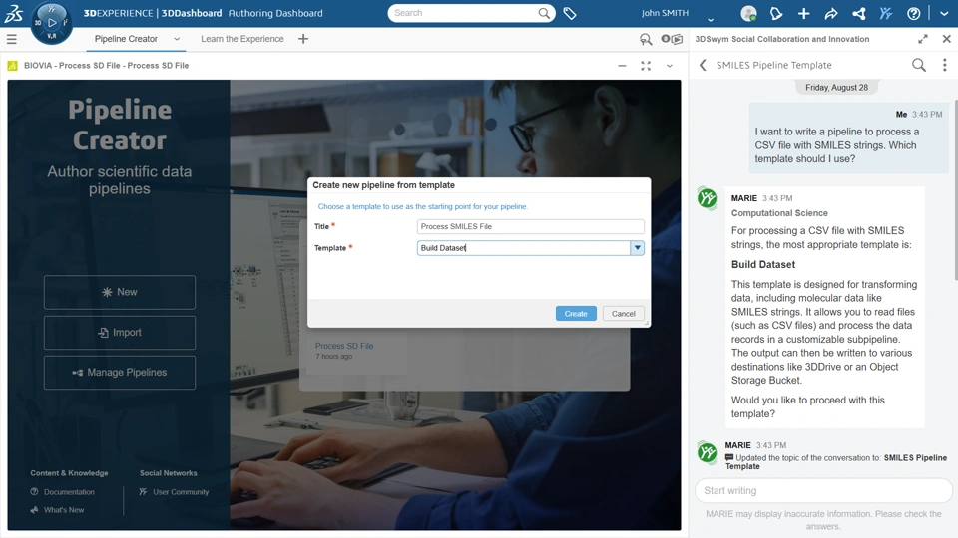Open the Template dropdown arrow

coord(638,248)
